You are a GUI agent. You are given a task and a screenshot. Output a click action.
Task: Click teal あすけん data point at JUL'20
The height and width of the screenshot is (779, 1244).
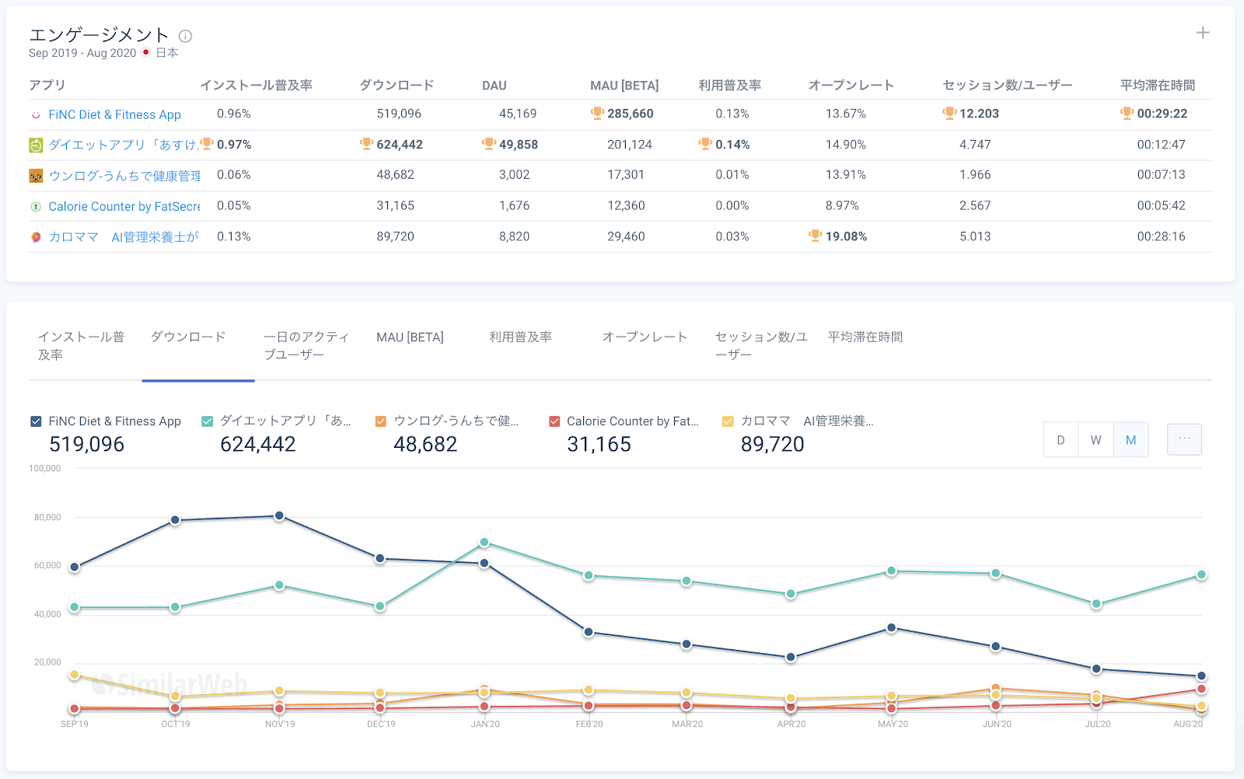(x=1096, y=604)
